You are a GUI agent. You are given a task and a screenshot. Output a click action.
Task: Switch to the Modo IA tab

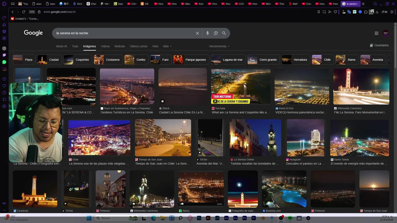click(x=61, y=46)
